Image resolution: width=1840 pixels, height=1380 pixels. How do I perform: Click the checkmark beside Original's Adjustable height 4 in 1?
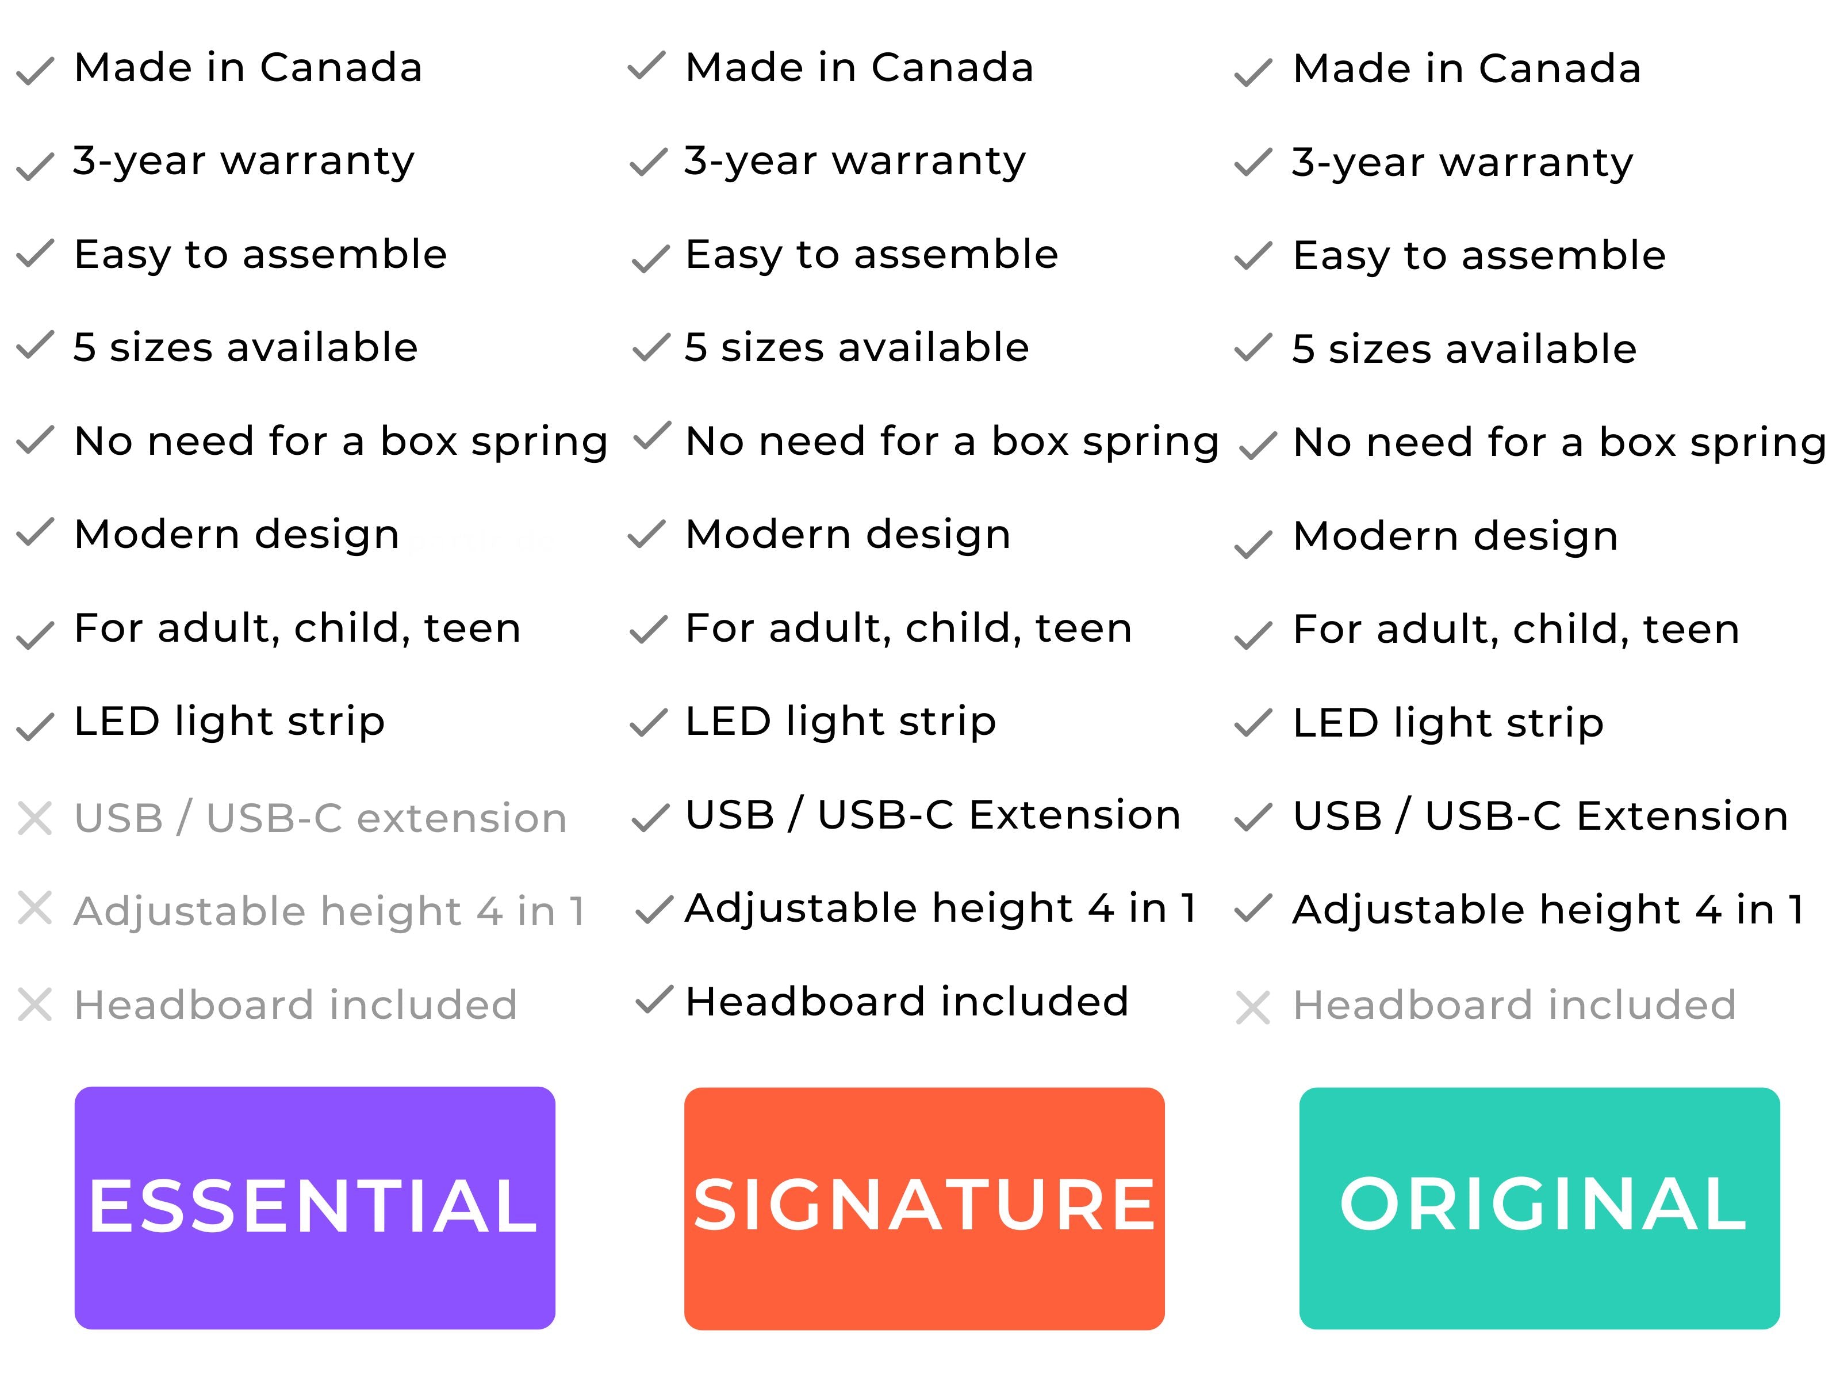[1253, 907]
